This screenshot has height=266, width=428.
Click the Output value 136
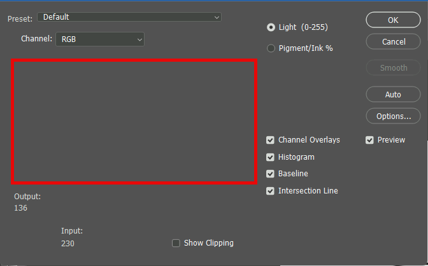click(21, 208)
